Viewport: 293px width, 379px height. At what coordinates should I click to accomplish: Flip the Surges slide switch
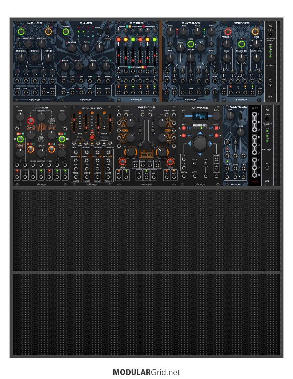click(x=241, y=116)
